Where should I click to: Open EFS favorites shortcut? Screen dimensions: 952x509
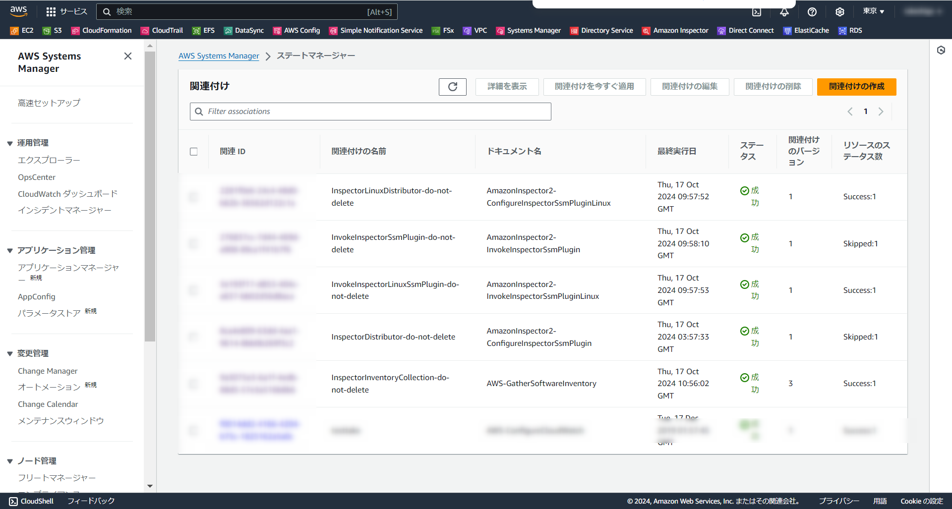[x=203, y=31]
